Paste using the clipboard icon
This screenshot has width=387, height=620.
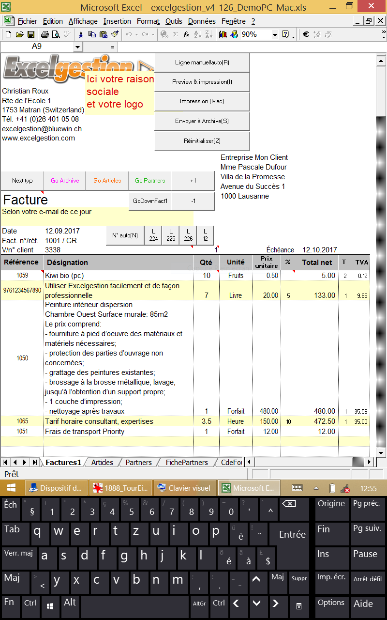point(103,34)
